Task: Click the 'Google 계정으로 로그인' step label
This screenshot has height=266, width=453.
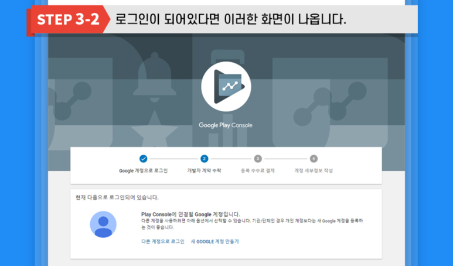Action: [x=144, y=170]
